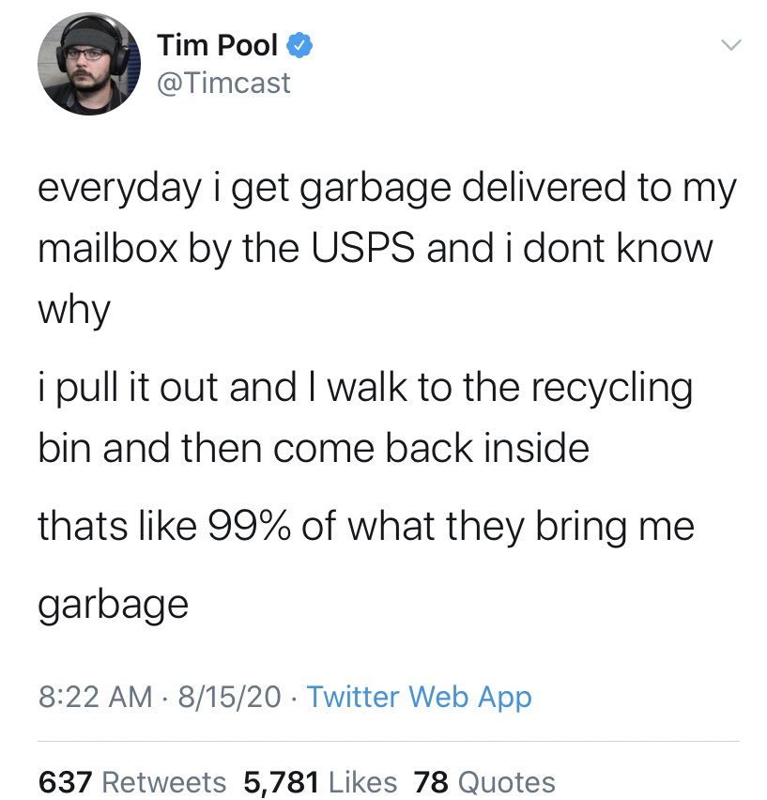Click the blue verified checkmark badge
Image resolution: width=767 pixels, height=800 pixels.
(x=299, y=45)
